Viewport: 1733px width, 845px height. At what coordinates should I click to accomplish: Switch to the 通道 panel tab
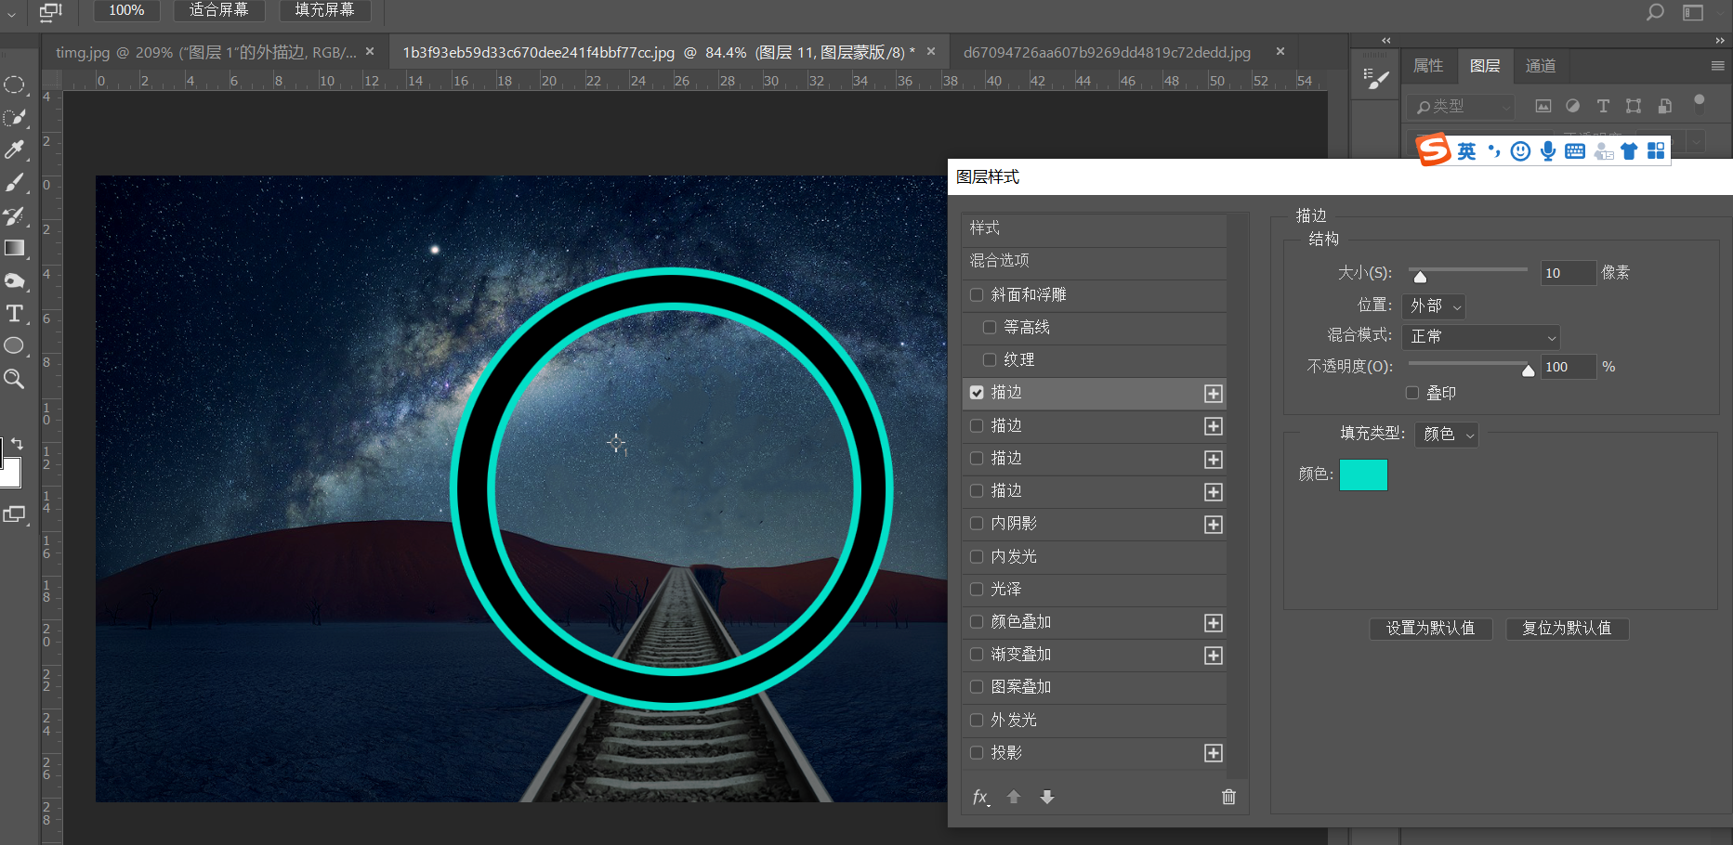coord(1541,65)
